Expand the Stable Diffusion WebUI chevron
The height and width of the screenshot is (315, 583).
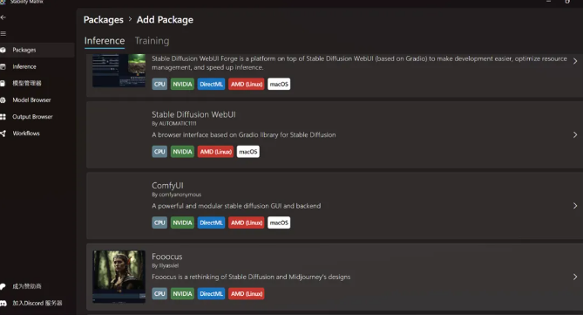tap(575, 134)
